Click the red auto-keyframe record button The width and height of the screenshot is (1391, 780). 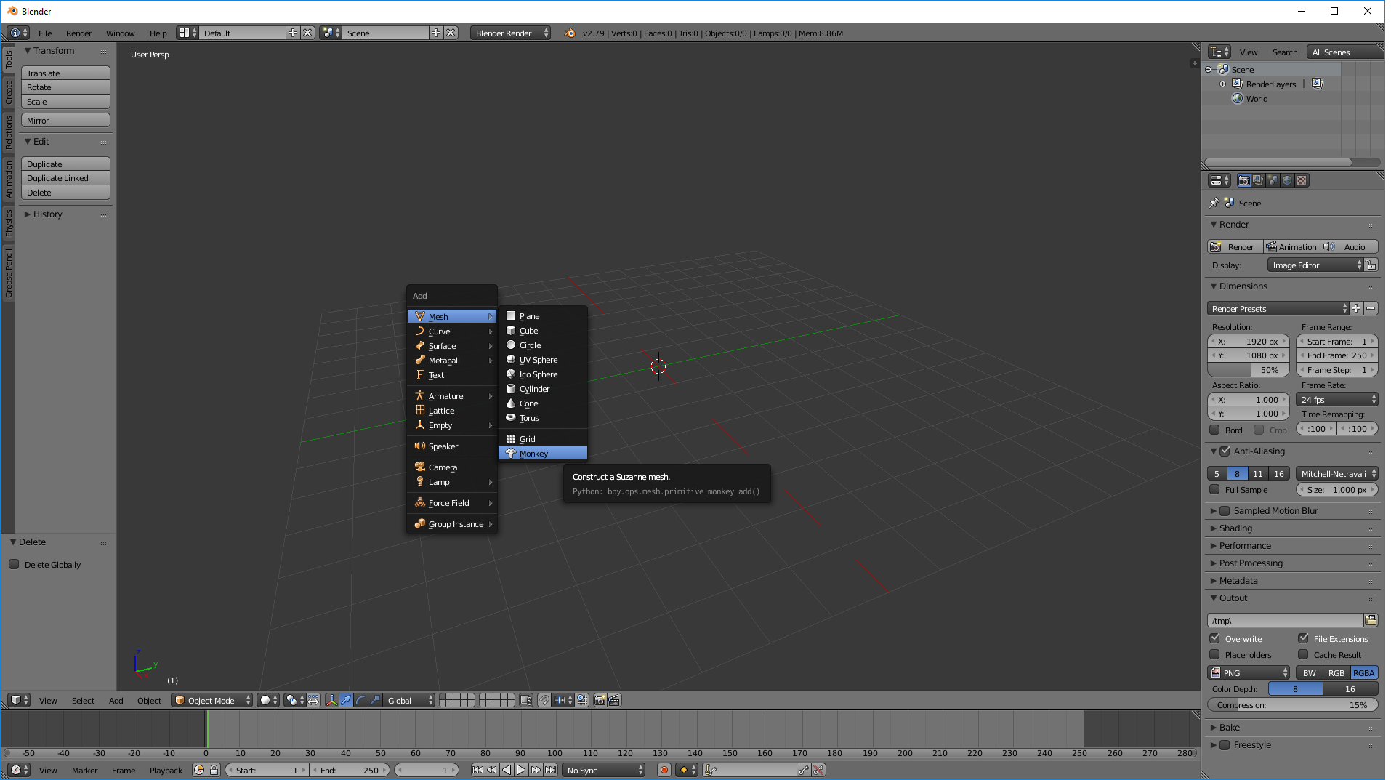pos(664,770)
